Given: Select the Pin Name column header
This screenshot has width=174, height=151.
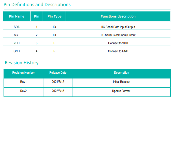Looking at the screenshot, I should (x=17, y=16).
